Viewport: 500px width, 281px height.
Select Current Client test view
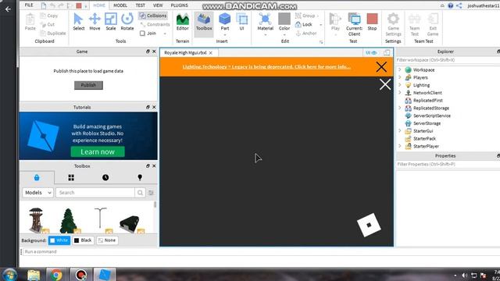pyautogui.click(x=354, y=24)
